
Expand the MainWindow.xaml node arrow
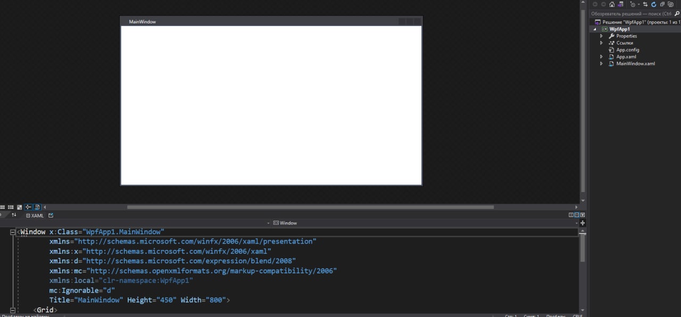(x=601, y=64)
